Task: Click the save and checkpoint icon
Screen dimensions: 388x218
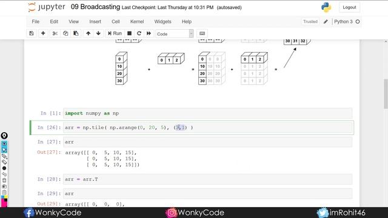Action: 32,33
